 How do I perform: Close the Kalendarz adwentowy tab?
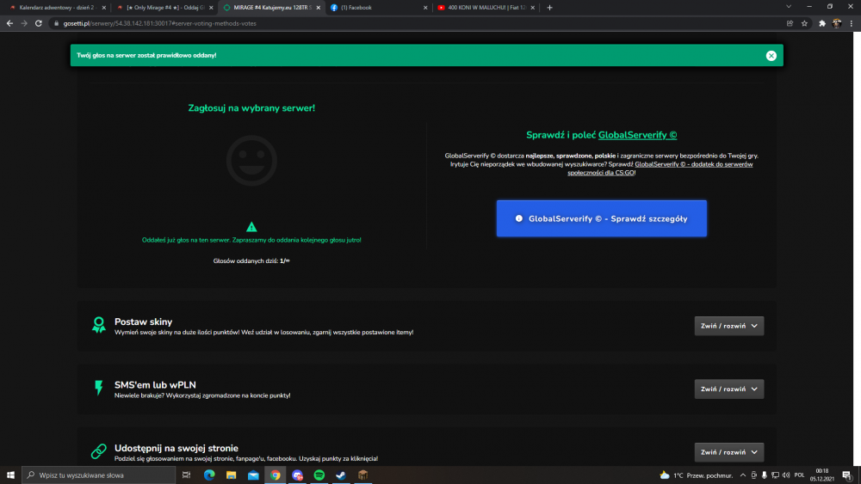point(104,8)
